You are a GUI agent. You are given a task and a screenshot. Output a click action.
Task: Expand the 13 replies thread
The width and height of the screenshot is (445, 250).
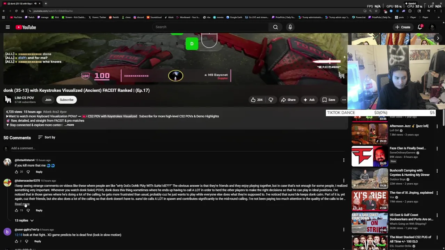(x=24, y=220)
